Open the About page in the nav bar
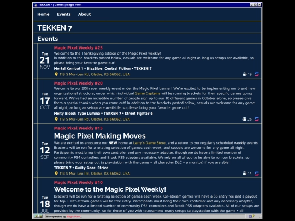 pyautogui.click(x=84, y=14)
